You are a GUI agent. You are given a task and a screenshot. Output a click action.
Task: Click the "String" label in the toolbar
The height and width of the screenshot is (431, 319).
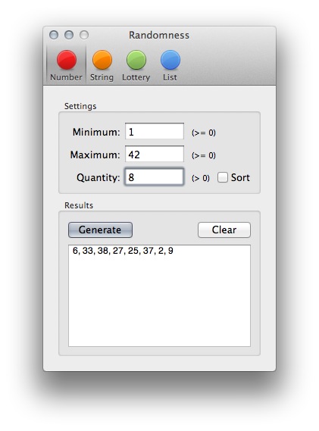pos(102,77)
